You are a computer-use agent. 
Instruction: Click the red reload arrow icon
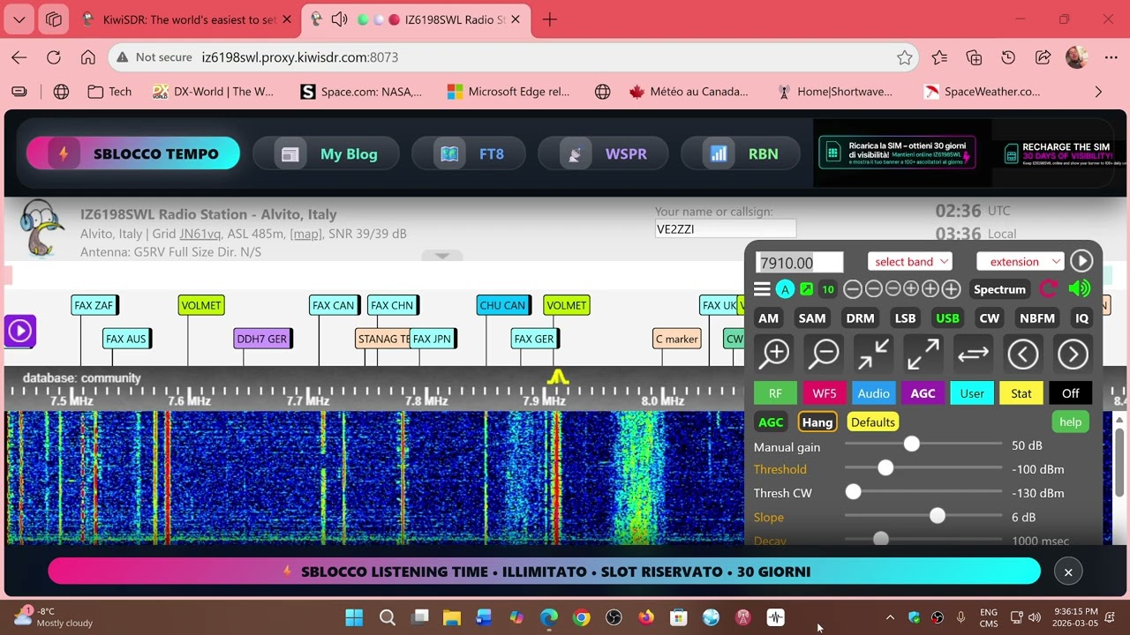pos(1049,289)
